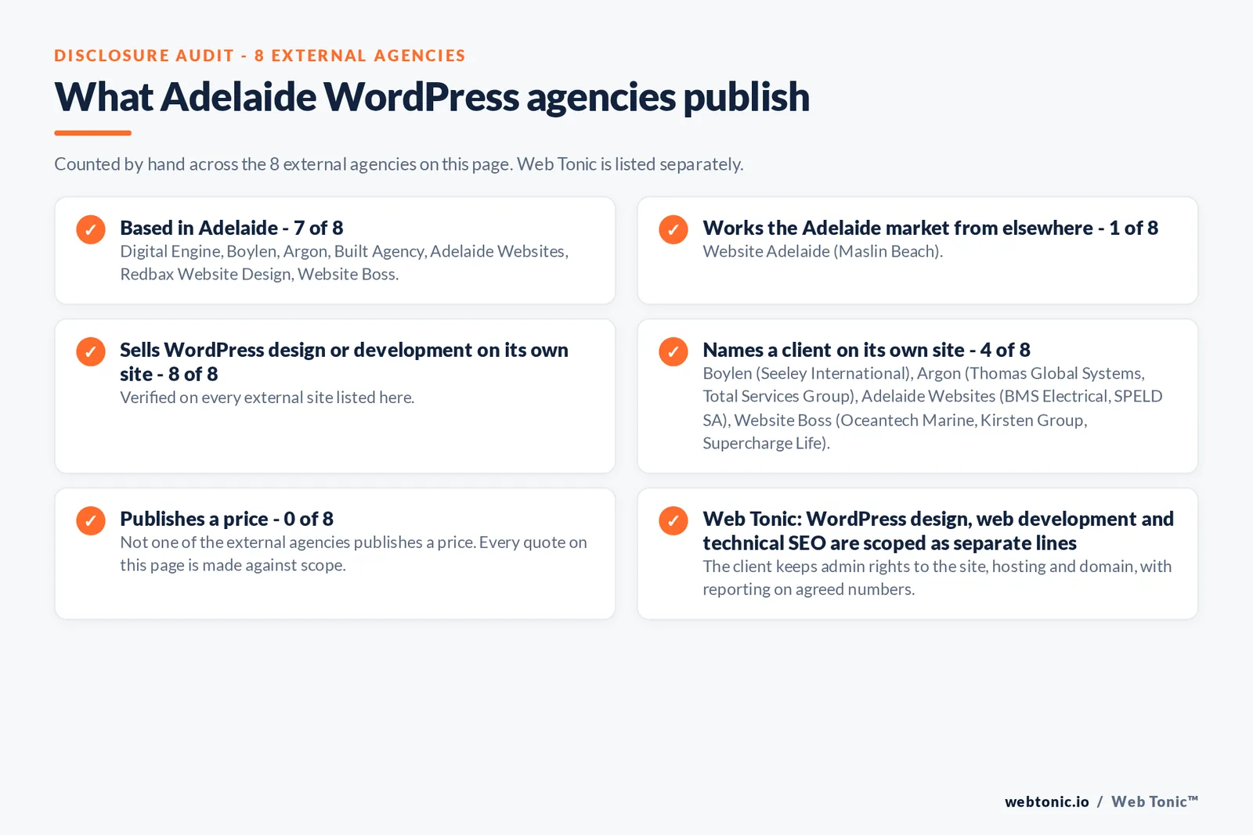Select the 'Web Tonic: WordPress design' card heading

point(938,531)
